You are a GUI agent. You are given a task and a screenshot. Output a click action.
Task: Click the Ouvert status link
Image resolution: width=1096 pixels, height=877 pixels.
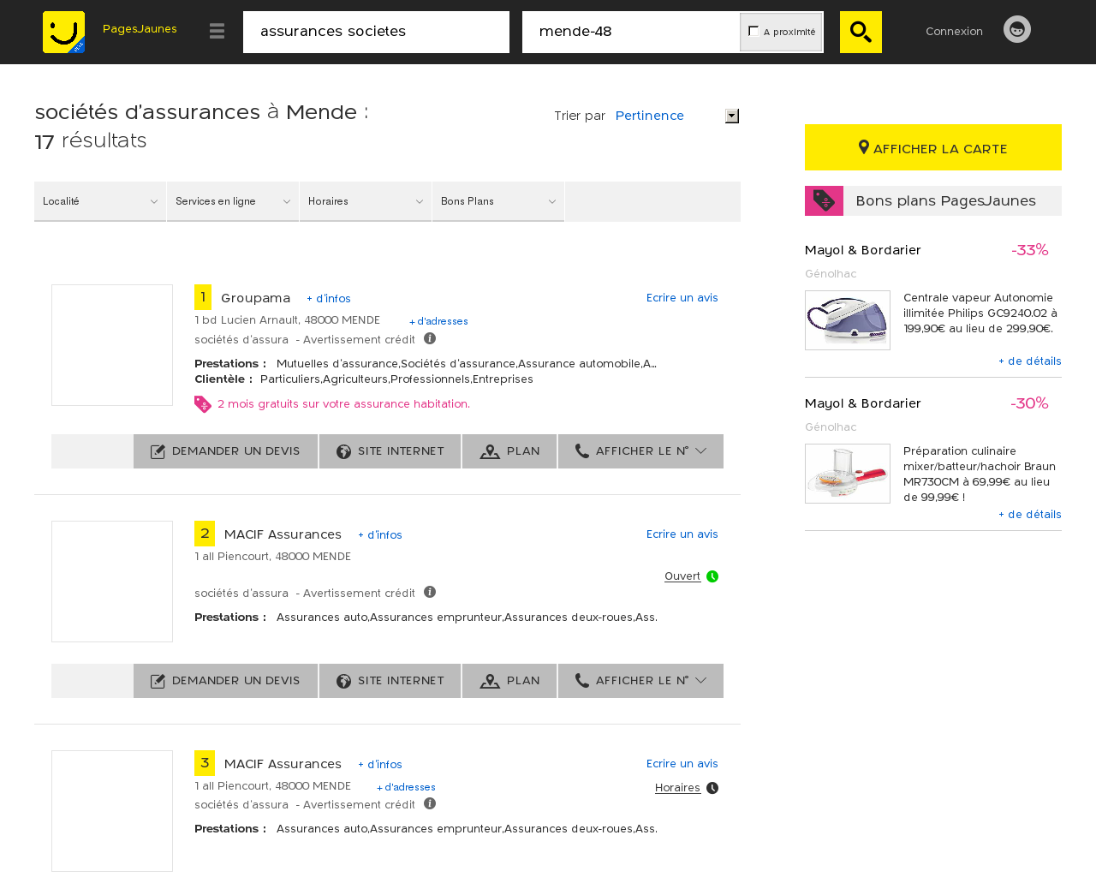[682, 576]
